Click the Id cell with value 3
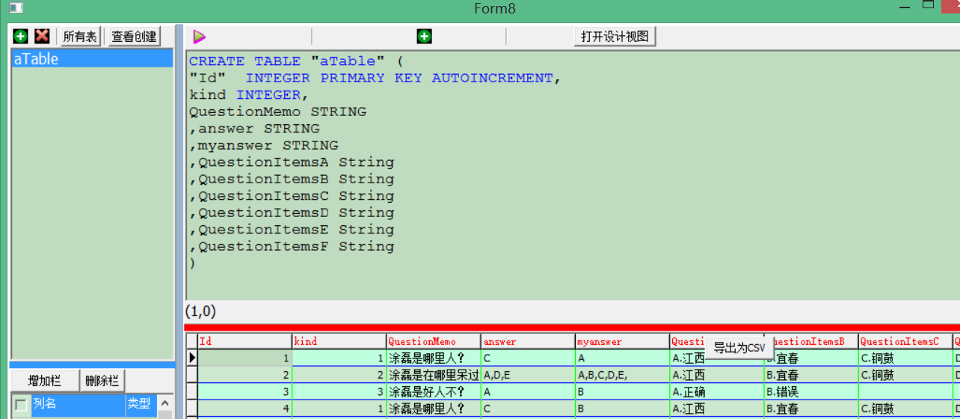Viewport: 960px width, 419px height. pyautogui.click(x=244, y=391)
